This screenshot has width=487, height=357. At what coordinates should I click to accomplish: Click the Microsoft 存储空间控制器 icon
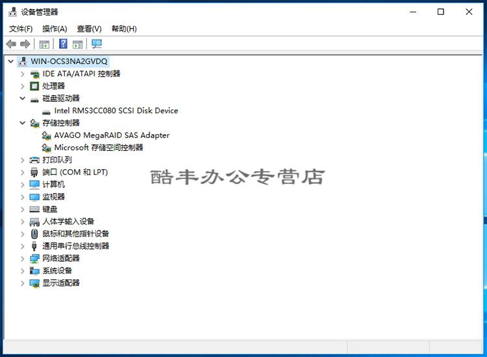coord(46,148)
